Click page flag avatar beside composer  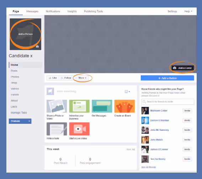50,91
